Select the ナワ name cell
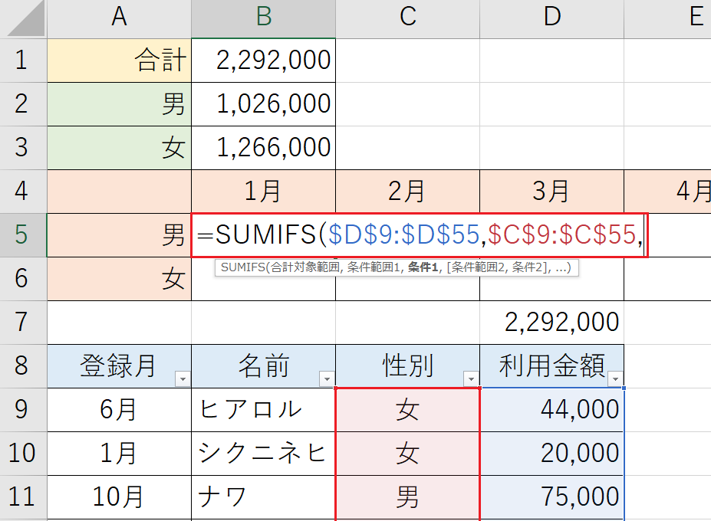711x521 pixels. (x=263, y=496)
